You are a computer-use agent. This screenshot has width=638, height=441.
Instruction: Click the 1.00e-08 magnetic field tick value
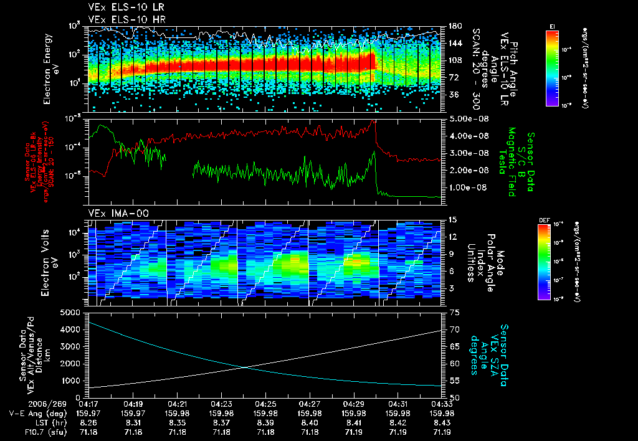coord(469,187)
